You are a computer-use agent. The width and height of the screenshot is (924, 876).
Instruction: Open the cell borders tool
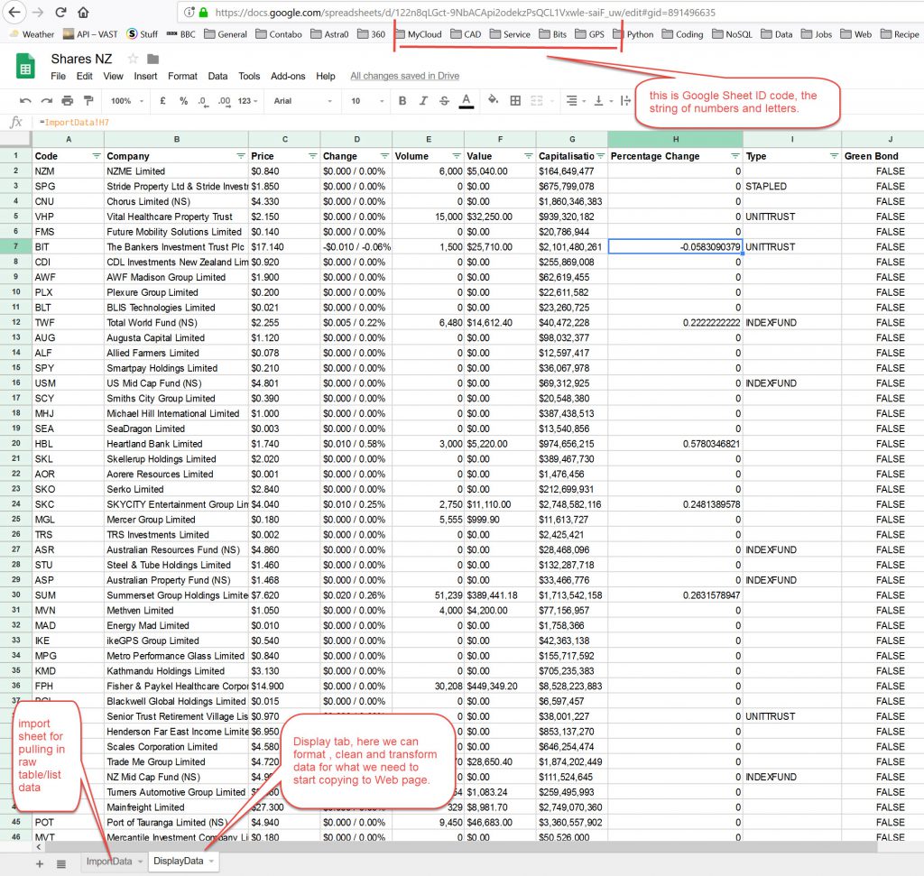click(x=515, y=101)
